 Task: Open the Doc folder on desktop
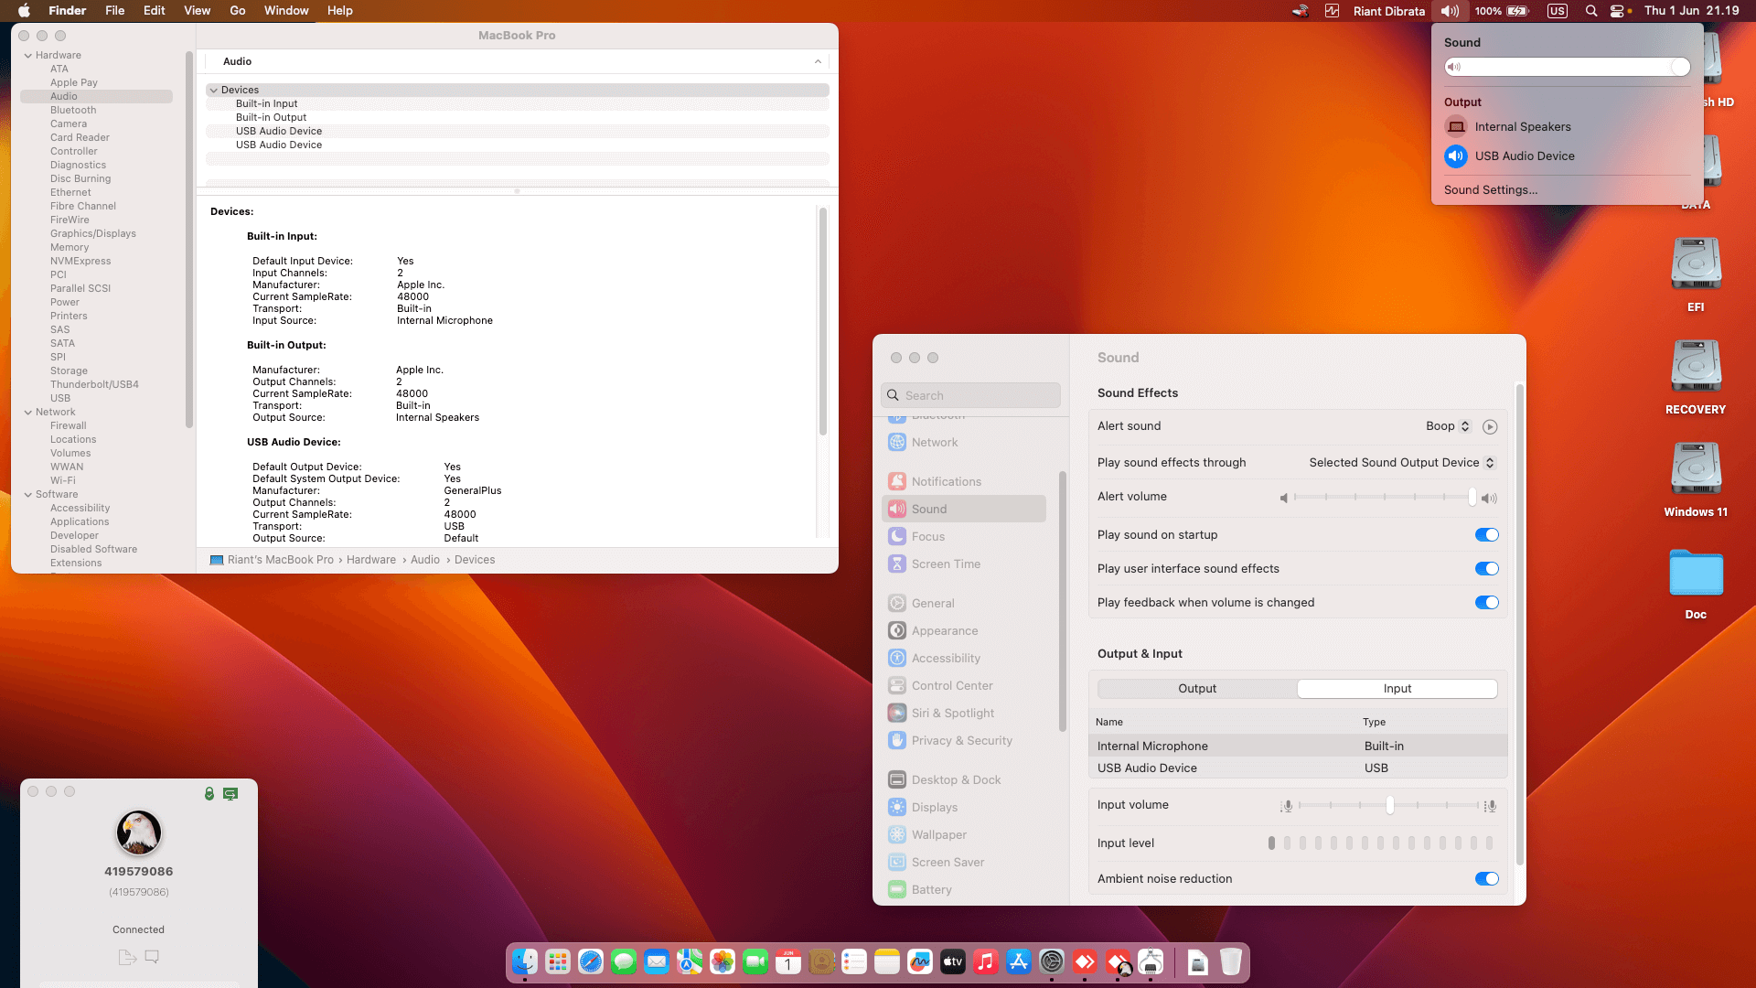pos(1696,575)
